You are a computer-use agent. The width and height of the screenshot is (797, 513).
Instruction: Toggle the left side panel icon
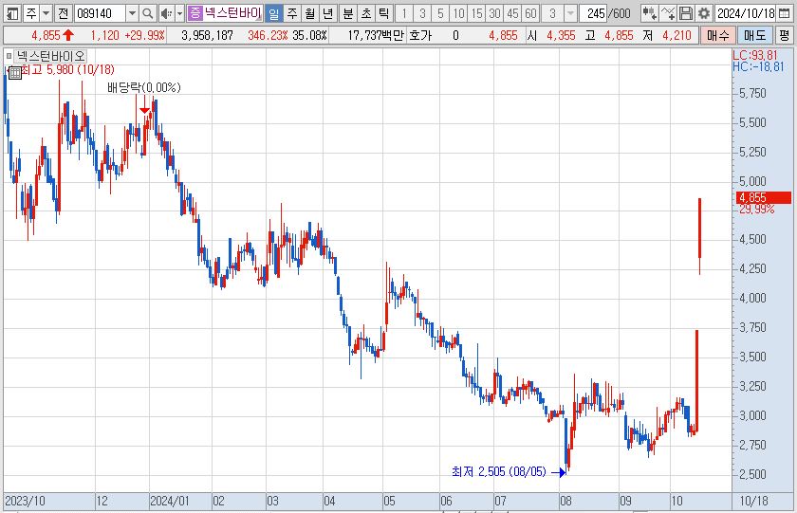[x=11, y=13]
